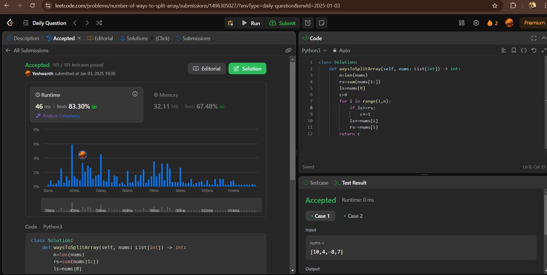Open settings gear in LeetCode header
The image size is (547, 275).
click(x=476, y=23)
